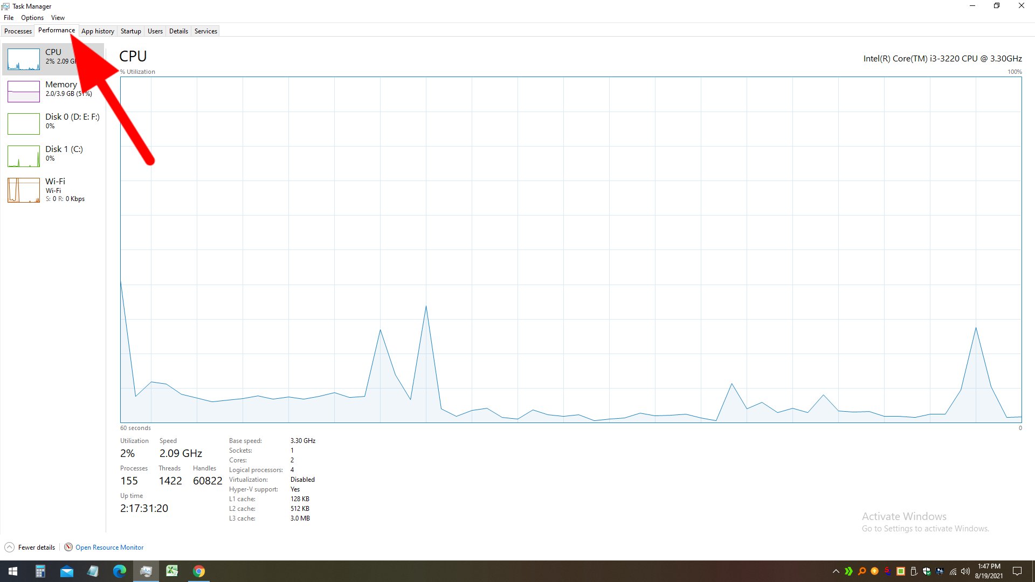Open the Startup tab
This screenshot has height=582, width=1035.
point(130,31)
